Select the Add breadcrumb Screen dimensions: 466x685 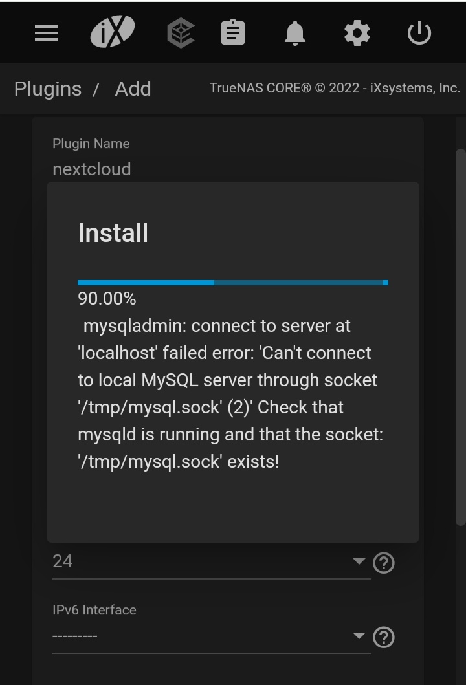[133, 89]
